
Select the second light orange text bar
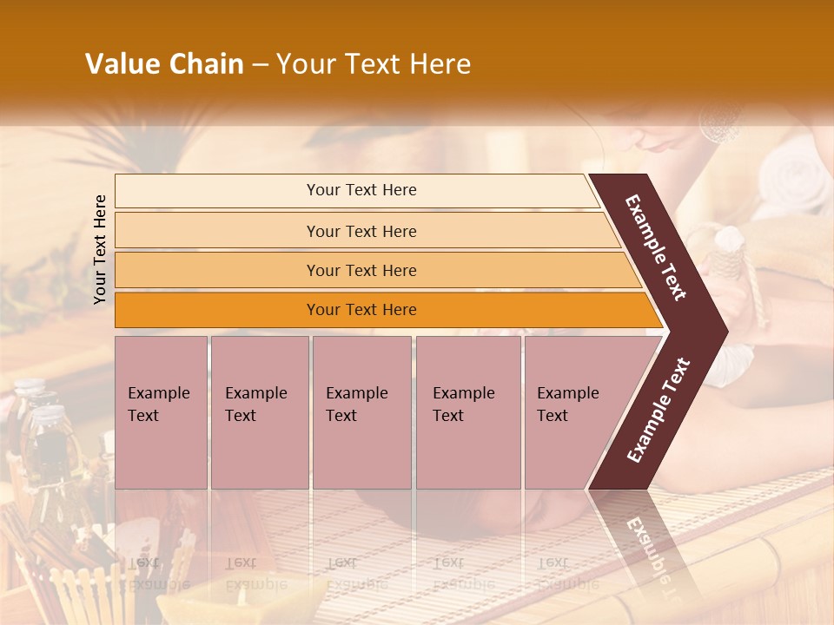[x=367, y=230]
